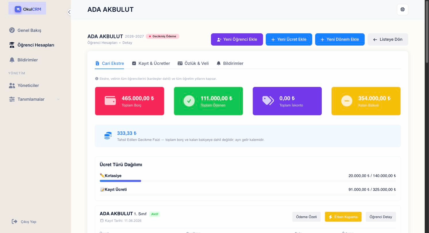Click the checkmark icon on Toplam Ödenen card
The image size is (429, 233).
point(189,101)
